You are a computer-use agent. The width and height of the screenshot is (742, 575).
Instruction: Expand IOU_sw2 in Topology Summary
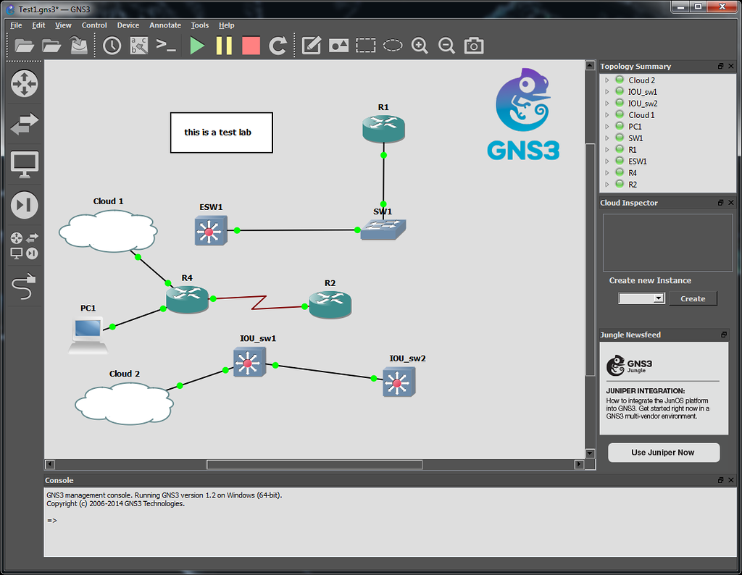coord(606,104)
